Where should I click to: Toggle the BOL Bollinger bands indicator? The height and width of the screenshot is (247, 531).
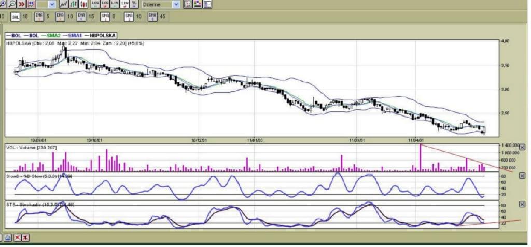click(16, 17)
